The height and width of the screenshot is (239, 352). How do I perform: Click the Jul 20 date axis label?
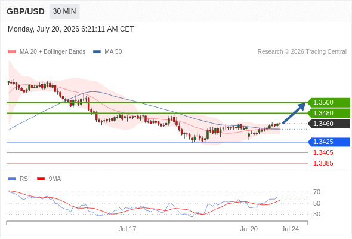coord(249,229)
